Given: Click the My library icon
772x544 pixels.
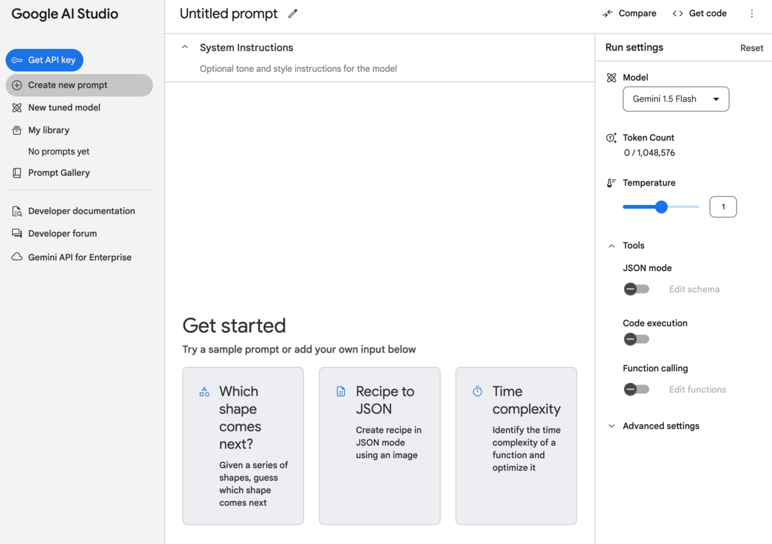Looking at the screenshot, I should pos(17,130).
